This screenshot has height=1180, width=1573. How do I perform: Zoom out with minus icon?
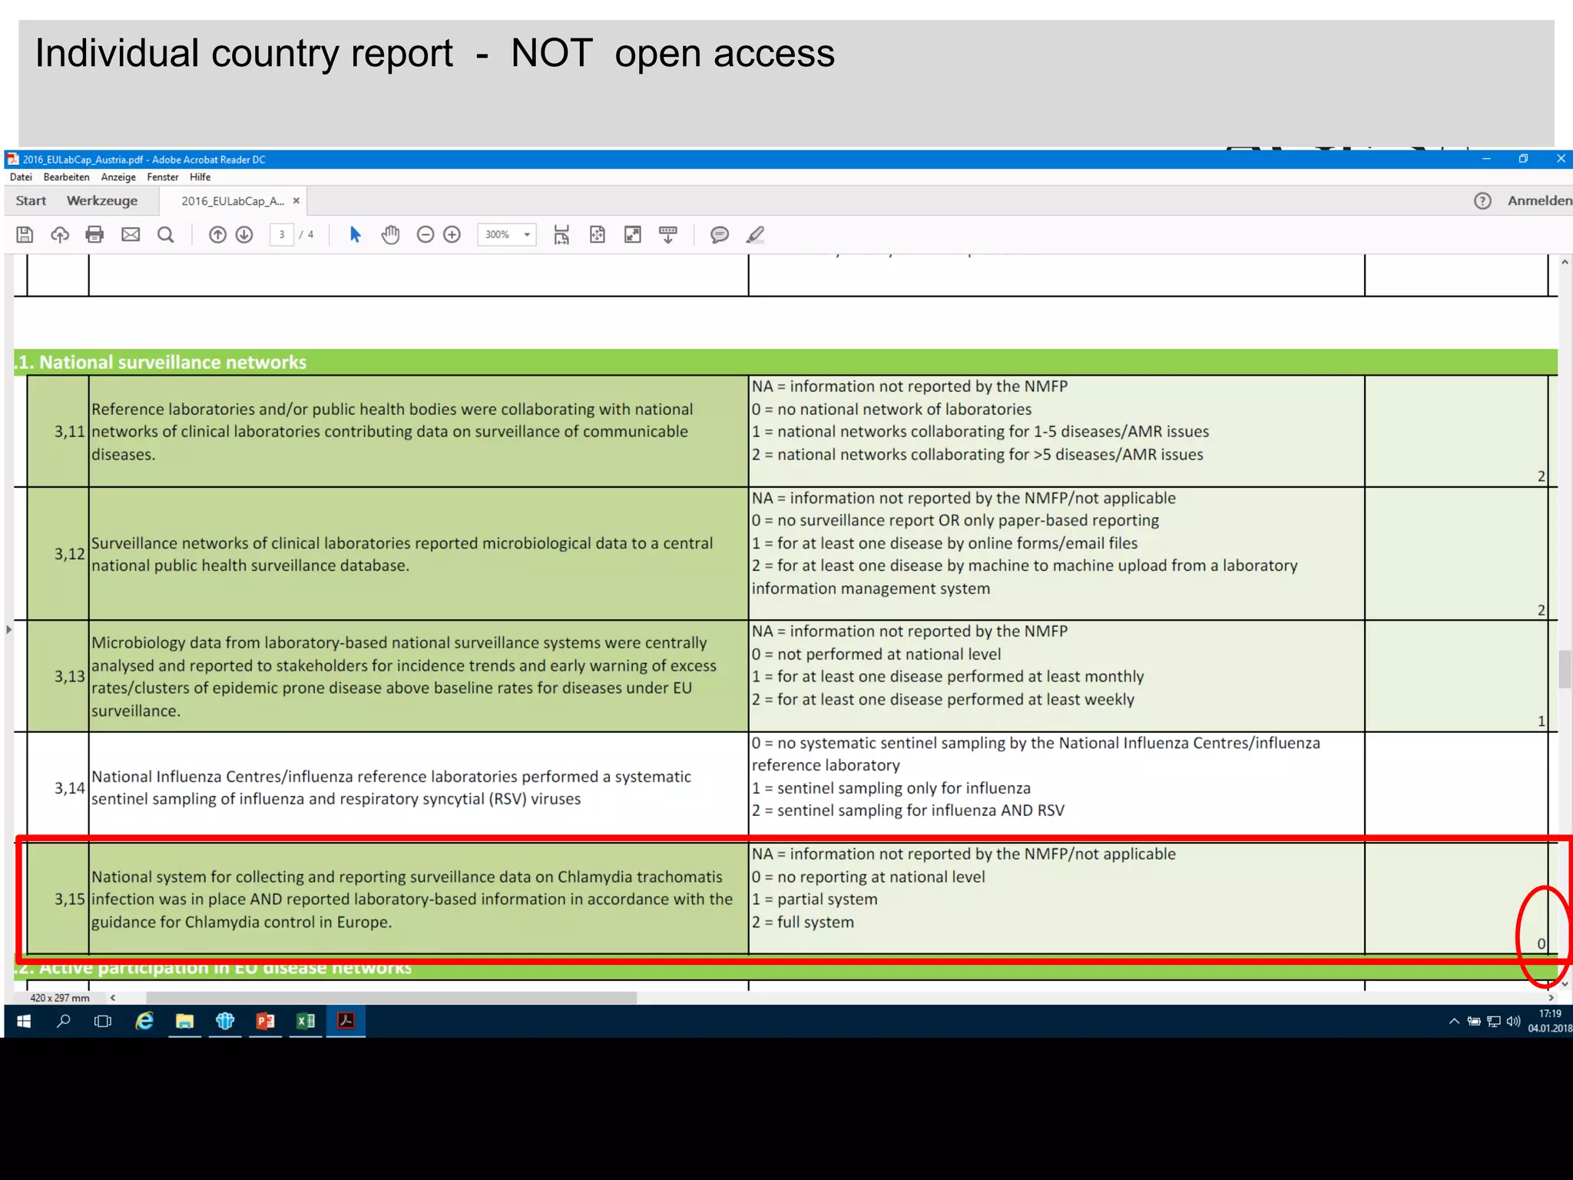[x=426, y=234]
